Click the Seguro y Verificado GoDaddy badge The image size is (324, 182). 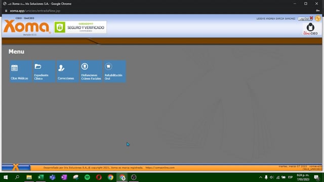point(80,27)
